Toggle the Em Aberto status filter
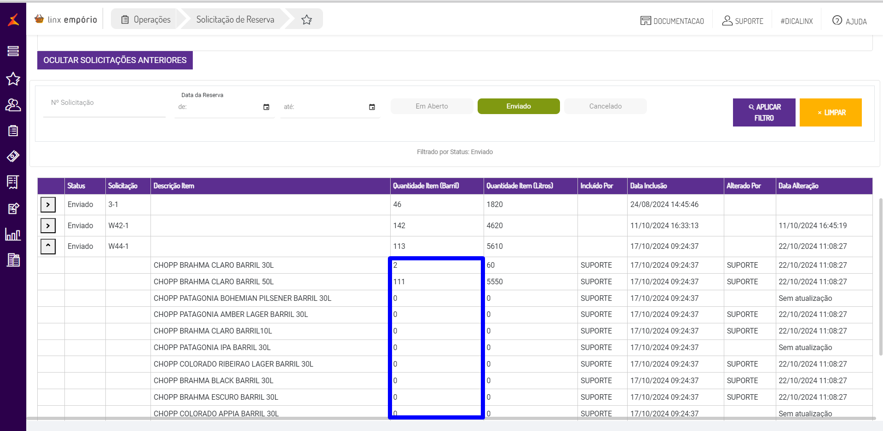The width and height of the screenshot is (883, 431). pos(432,106)
